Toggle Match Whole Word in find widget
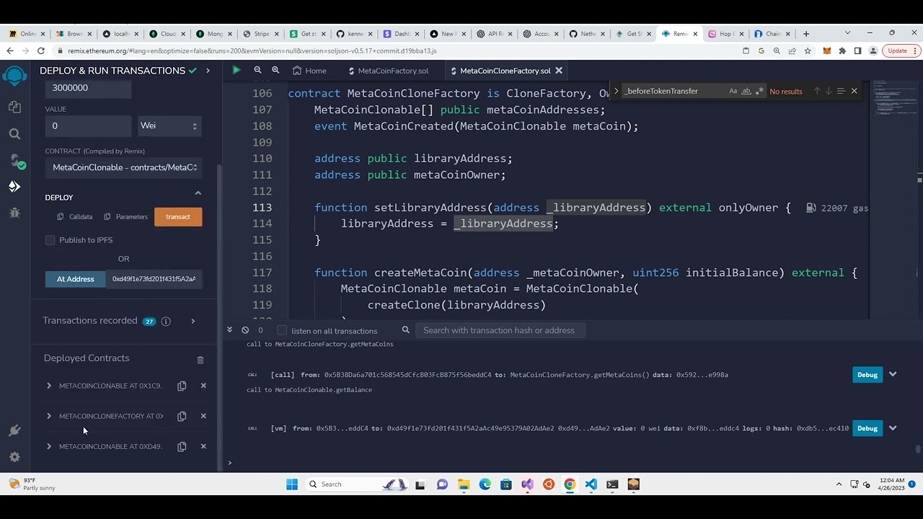The image size is (923, 519). [746, 91]
